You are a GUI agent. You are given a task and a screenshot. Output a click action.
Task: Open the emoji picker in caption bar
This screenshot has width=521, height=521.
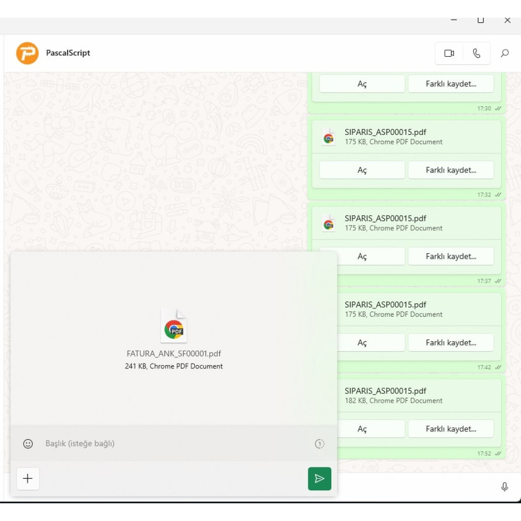pyautogui.click(x=27, y=444)
